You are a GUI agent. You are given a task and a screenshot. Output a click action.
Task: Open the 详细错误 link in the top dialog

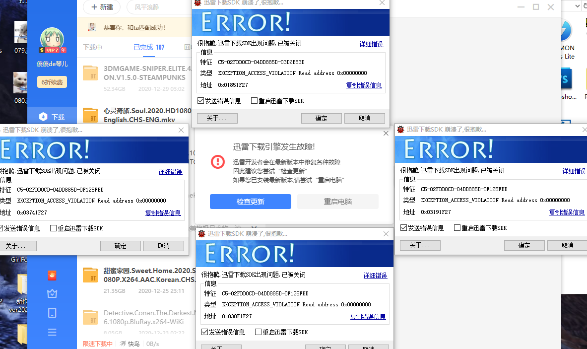(x=371, y=44)
